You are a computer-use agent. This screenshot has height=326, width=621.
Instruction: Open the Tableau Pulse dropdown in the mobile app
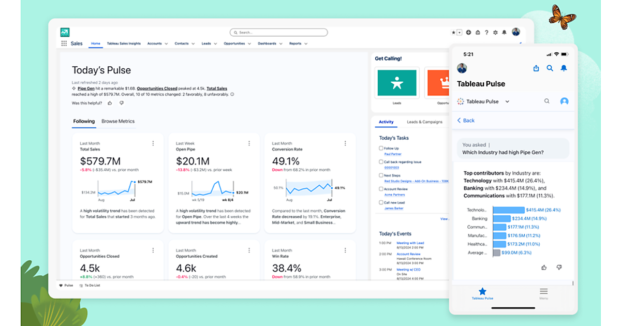[x=507, y=101]
